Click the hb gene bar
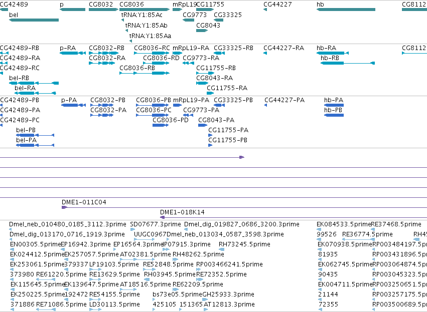This screenshot has height=312, width=427. pos(346,10)
